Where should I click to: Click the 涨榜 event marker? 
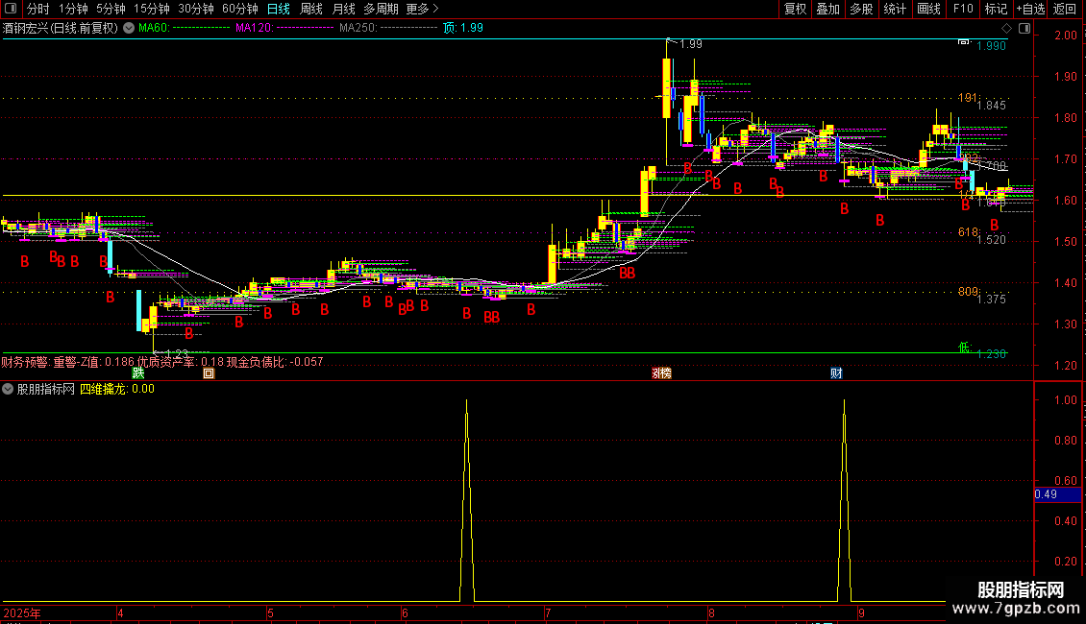pos(661,373)
